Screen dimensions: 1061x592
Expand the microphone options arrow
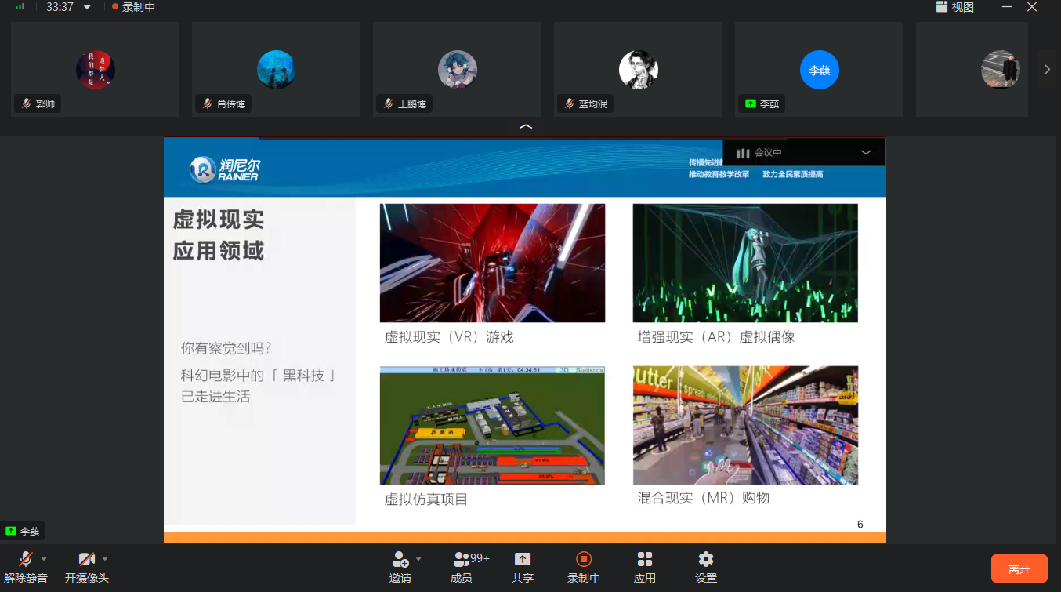[44, 559]
